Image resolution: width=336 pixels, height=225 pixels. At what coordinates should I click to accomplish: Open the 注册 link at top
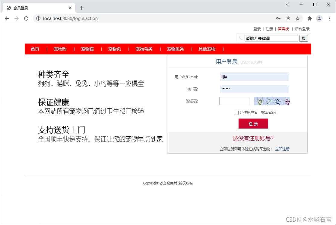(x=269, y=29)
